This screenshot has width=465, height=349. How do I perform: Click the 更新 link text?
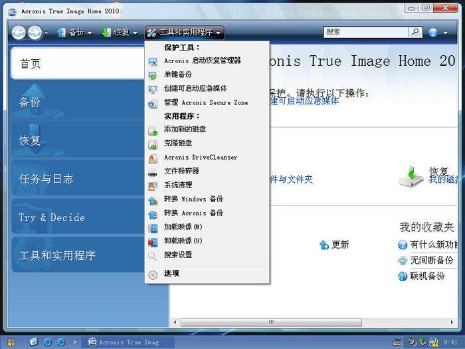tap(340, 245)
